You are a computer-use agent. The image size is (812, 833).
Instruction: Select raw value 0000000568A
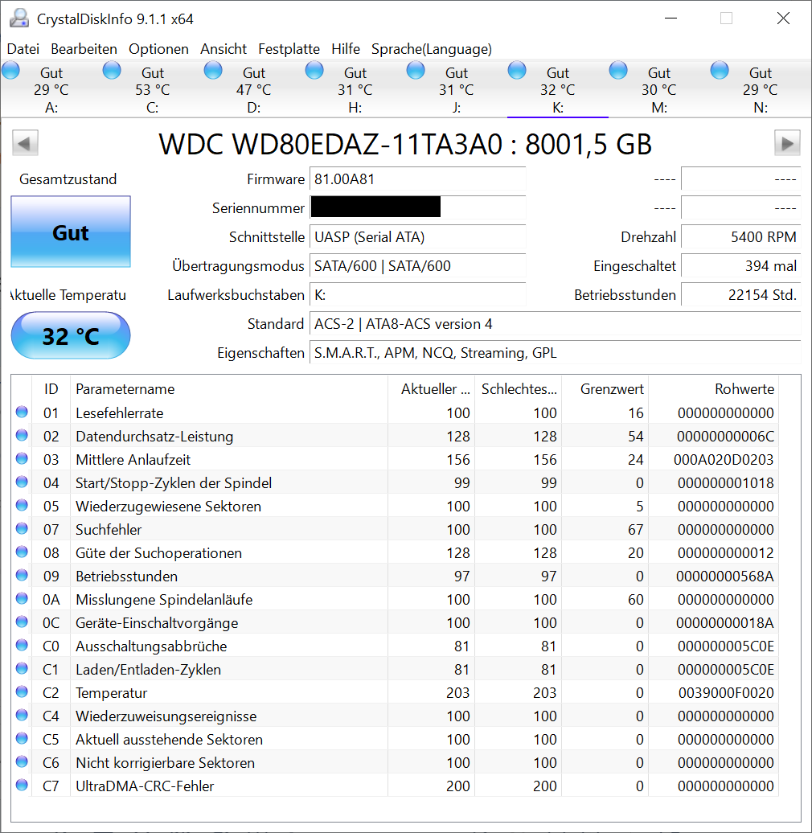(x=724, y=577)
